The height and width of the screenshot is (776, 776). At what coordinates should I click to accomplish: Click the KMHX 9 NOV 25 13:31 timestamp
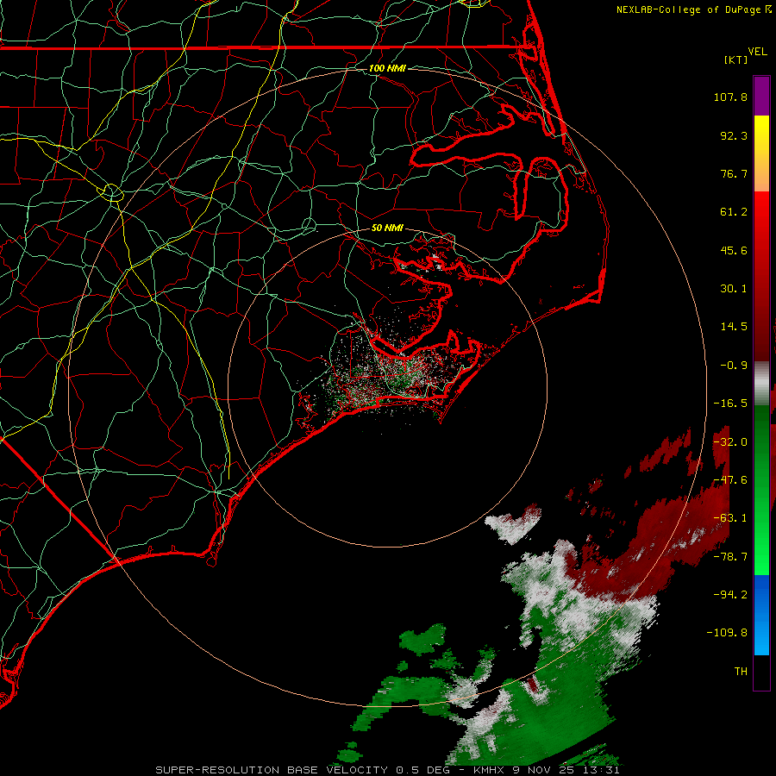tap(547, 770)
